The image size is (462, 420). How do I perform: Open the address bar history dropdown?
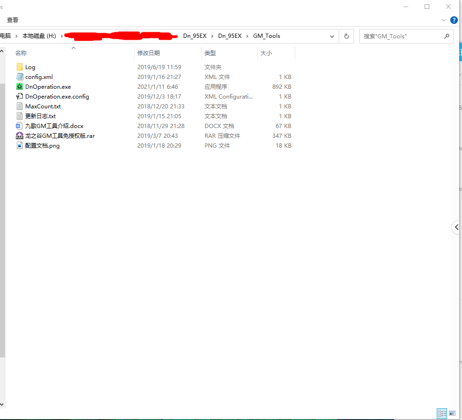point(332,36)
